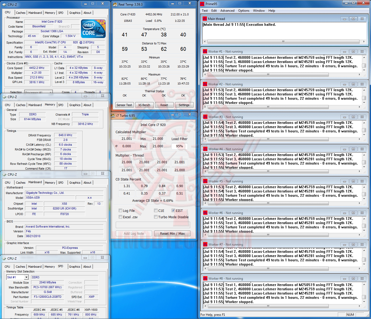Click the Sensor Test button in Real Temp
The height and width of the screenshot is (319, 371).
coord(124,105)
